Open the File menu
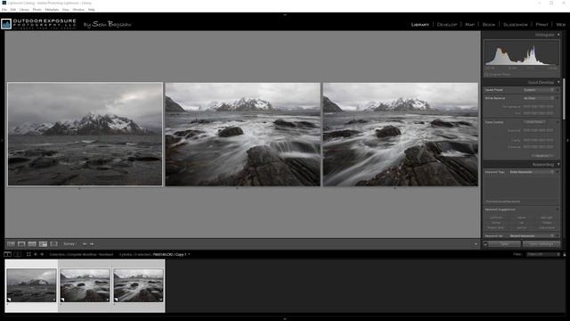The image size is (570, 321). click(4, 10)
